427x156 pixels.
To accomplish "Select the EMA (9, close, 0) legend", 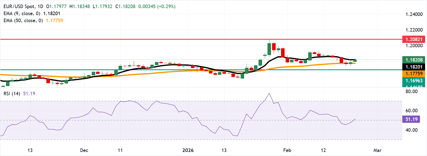I will pos(22,13).
